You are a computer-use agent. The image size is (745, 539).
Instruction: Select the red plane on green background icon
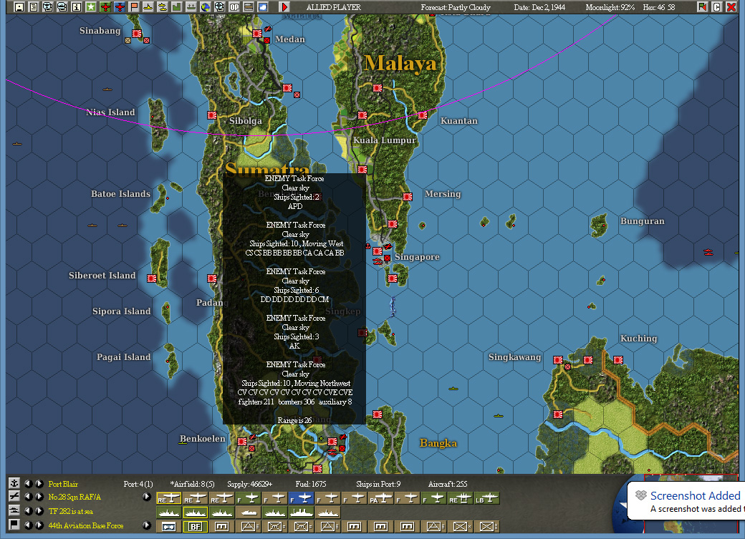coord(105,6)
